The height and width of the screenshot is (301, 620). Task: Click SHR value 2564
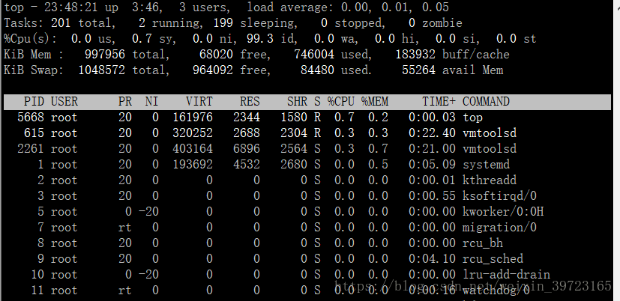pos(294,149)
